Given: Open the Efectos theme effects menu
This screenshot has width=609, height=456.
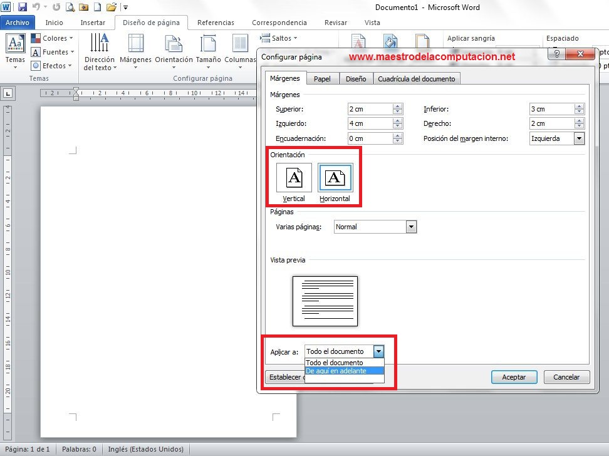Looking at the screenshot, I should click(51, 66).
